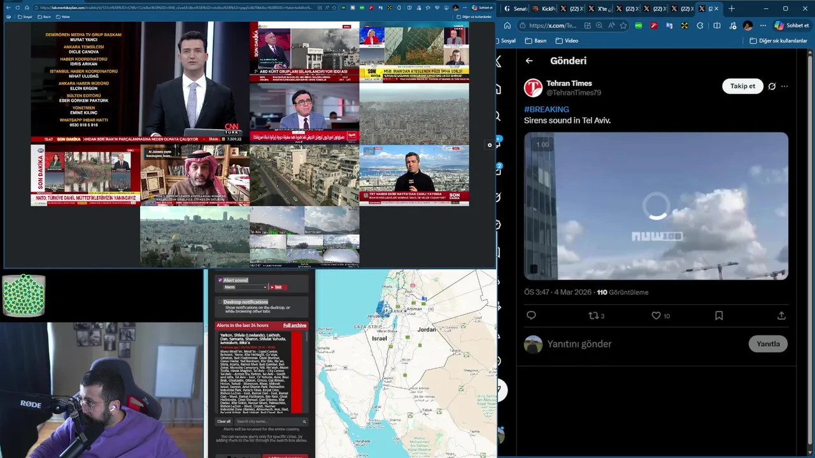
Task: Open the share icon on the post
Action: tap(781, 316)
